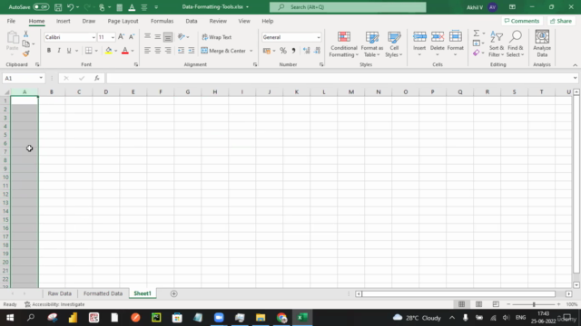Toggle Bold formatting
Screen dimensions: 581x326
(x=48, y=51)
